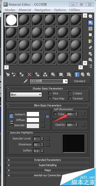
Task: Click the Glossiness spinner arrows
Action: pos(42,145)
